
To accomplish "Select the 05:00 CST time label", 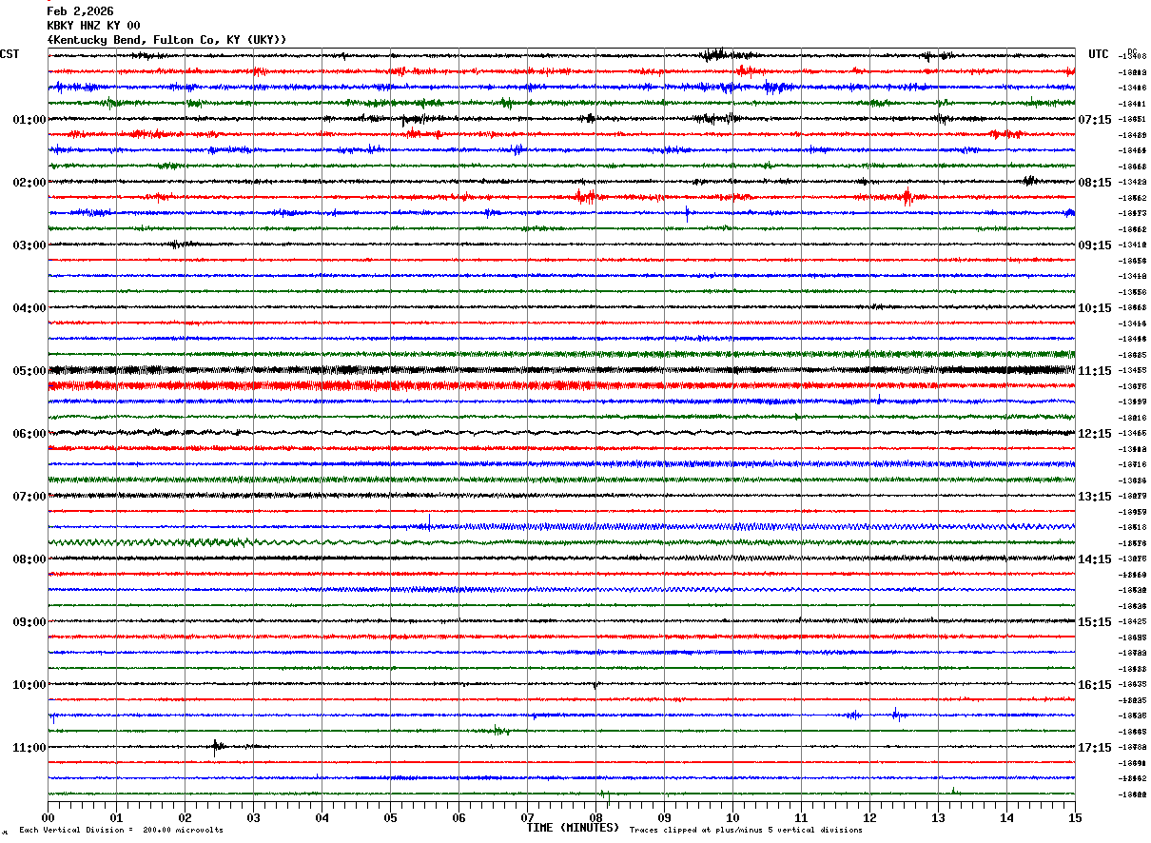I will [29, 371].
